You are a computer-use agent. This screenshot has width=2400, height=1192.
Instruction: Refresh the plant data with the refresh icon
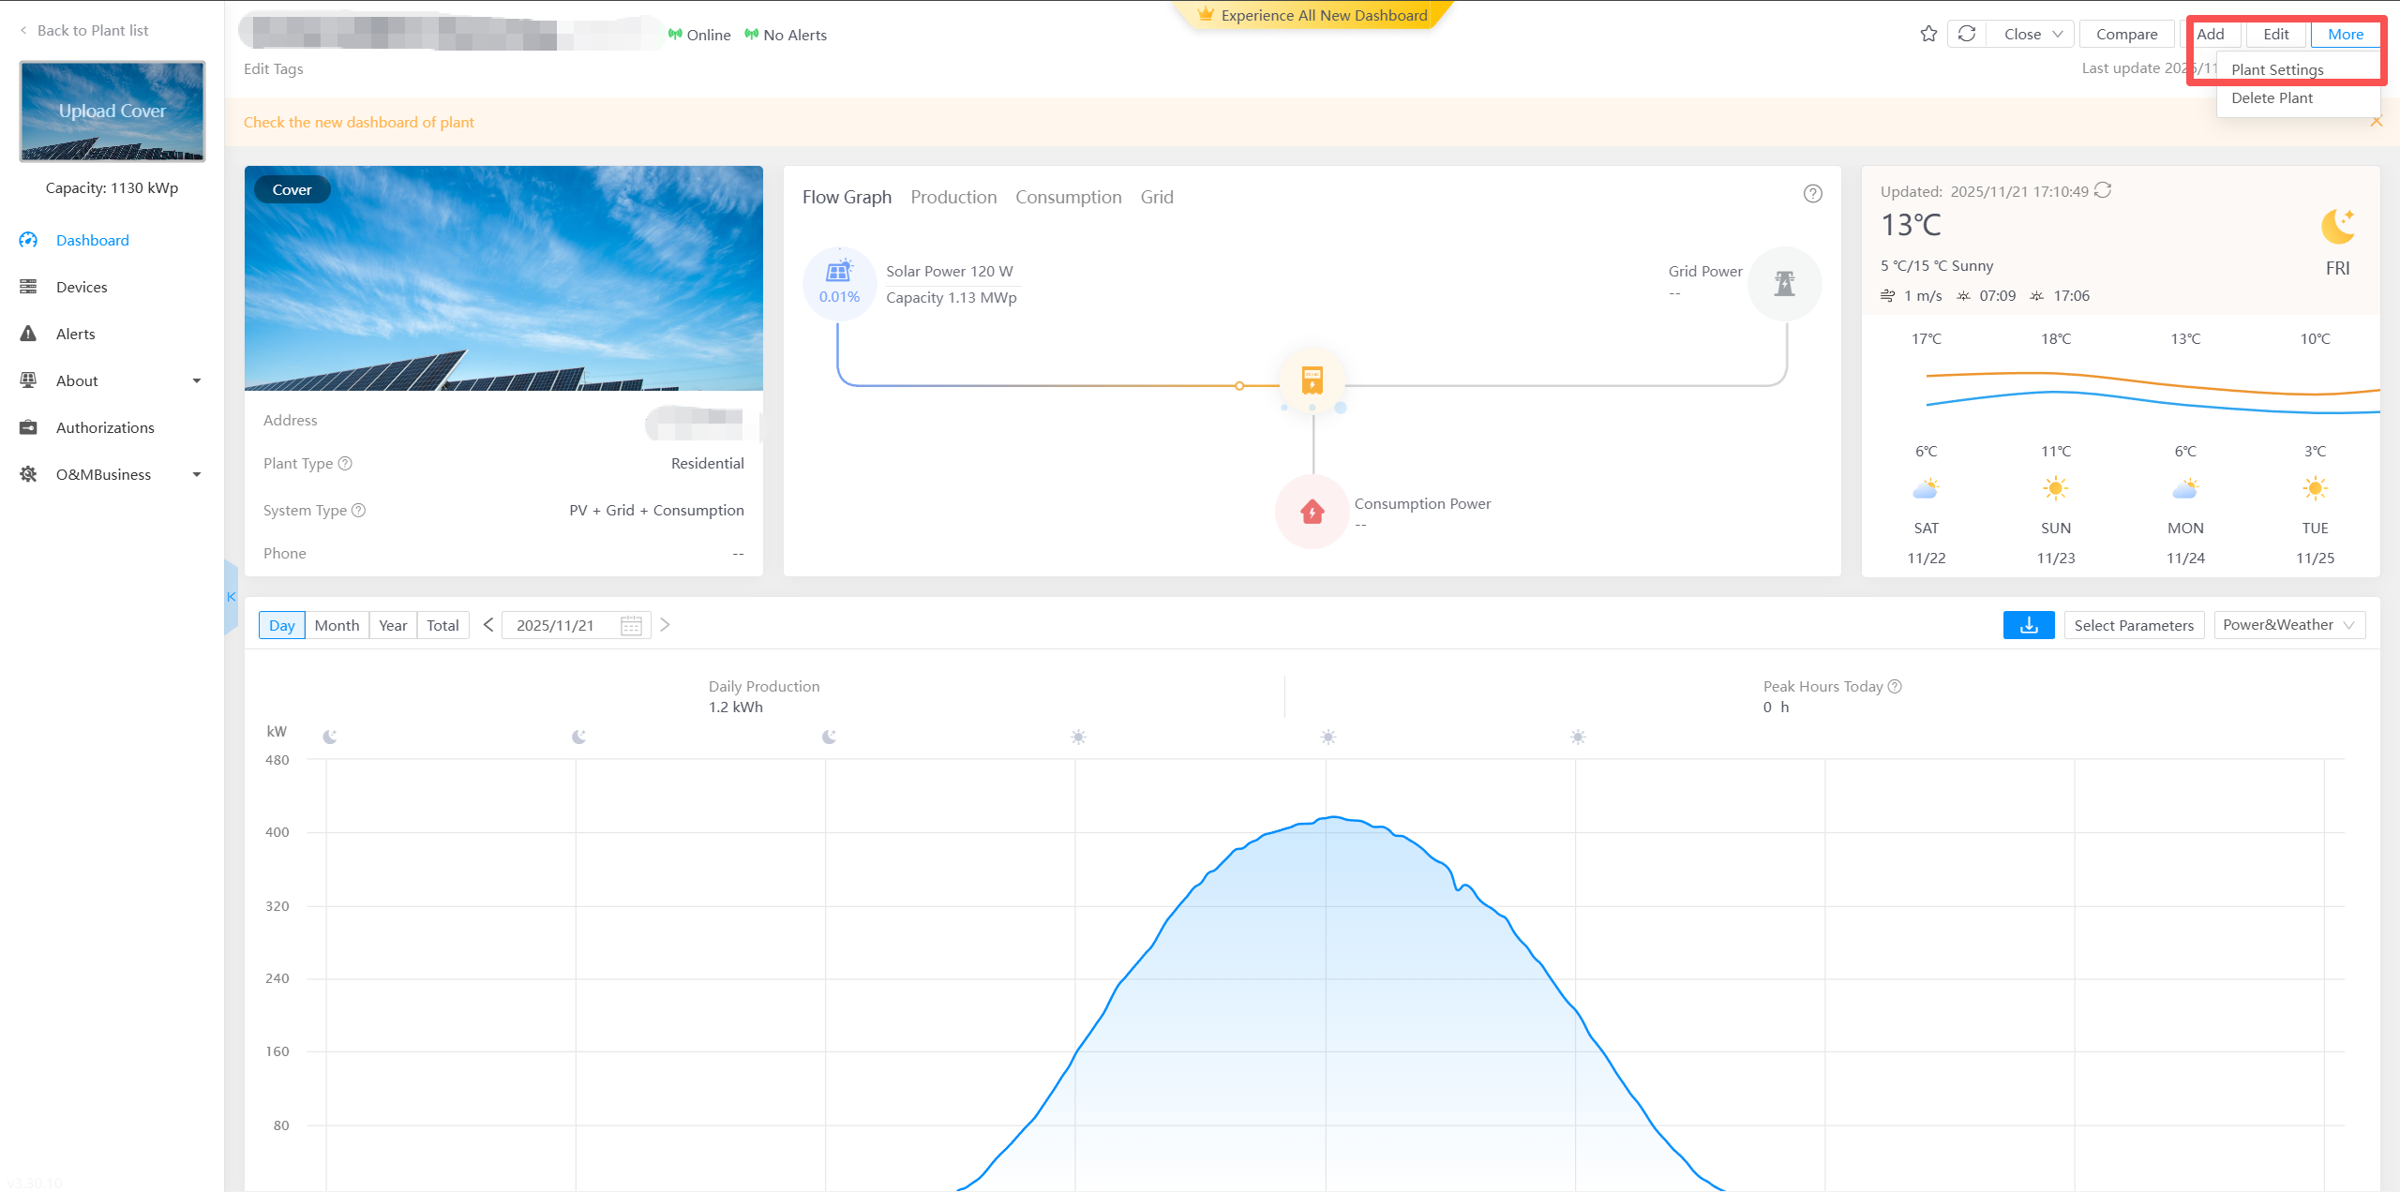[1966, 34]
